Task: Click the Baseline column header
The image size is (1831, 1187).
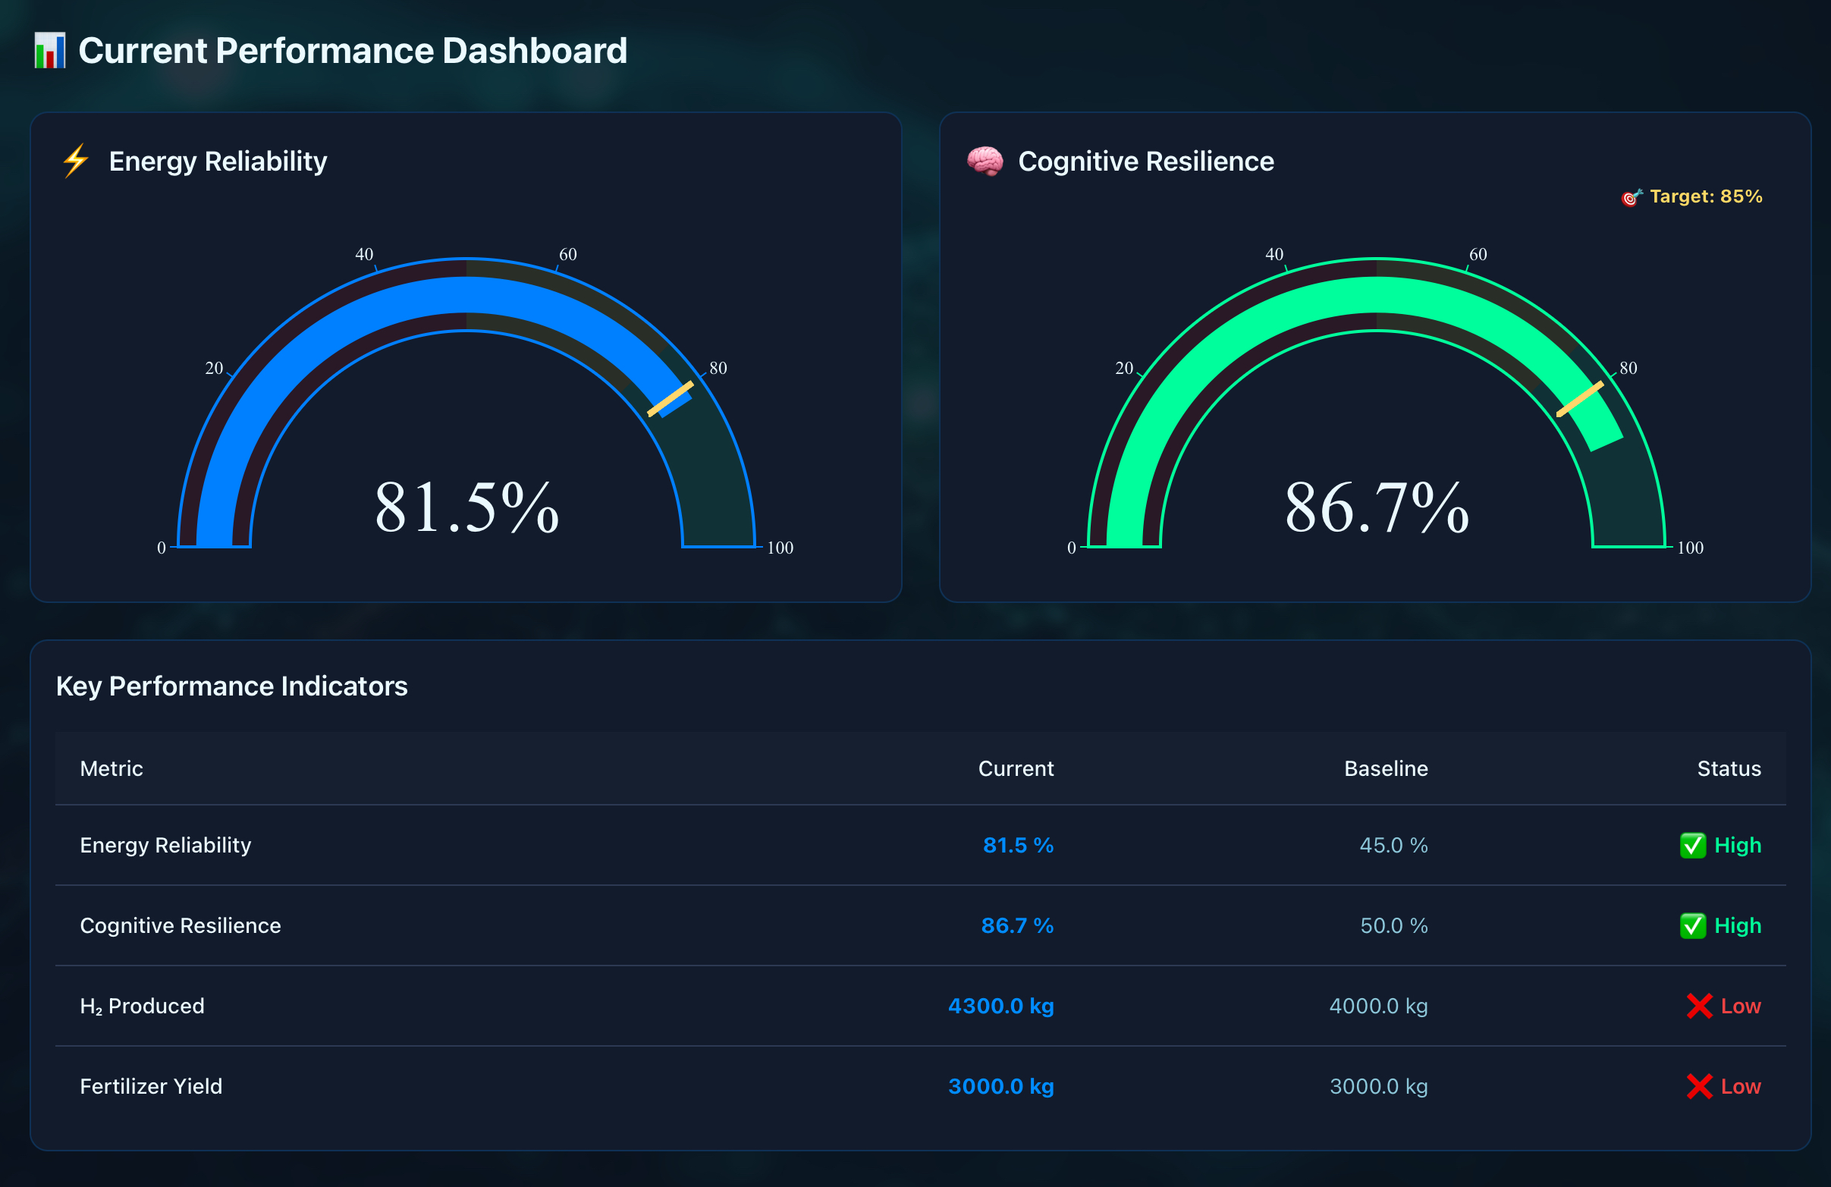Action: pyautogui.click(x=1386, y=768)
